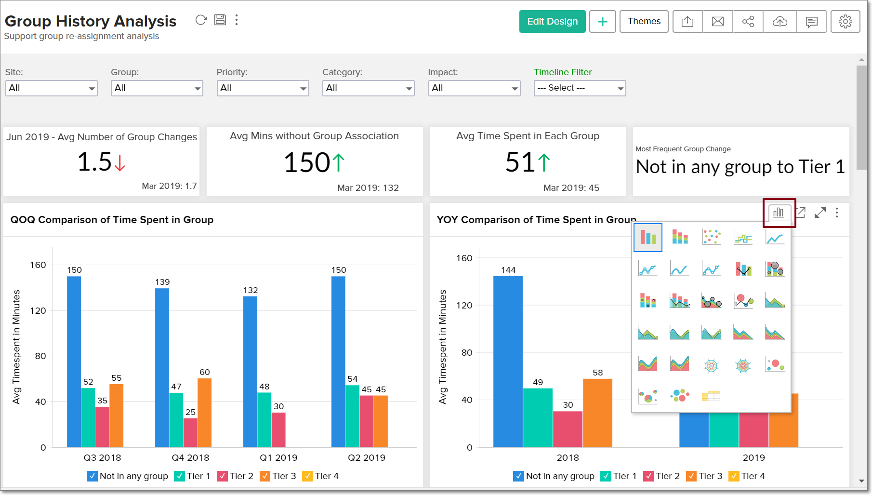Uncheck Tier 2 in the QOQ chart legend
This screenshot has height=495, width=872.
222,476
